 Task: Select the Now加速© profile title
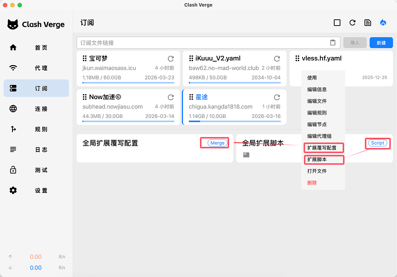point(105,97)
